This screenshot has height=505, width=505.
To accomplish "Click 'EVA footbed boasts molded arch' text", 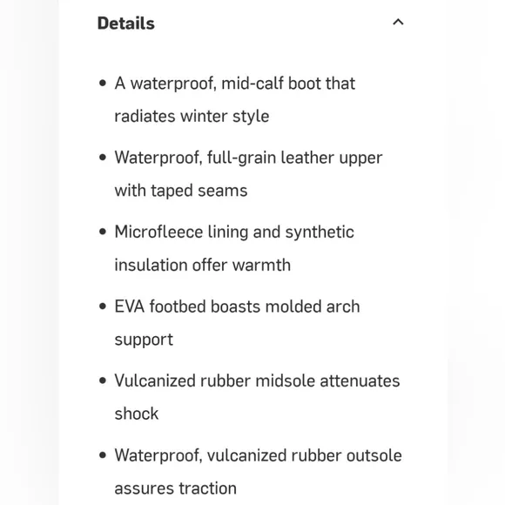I will [x=237, y=306].
